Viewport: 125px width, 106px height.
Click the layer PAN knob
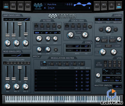(114, 52)
